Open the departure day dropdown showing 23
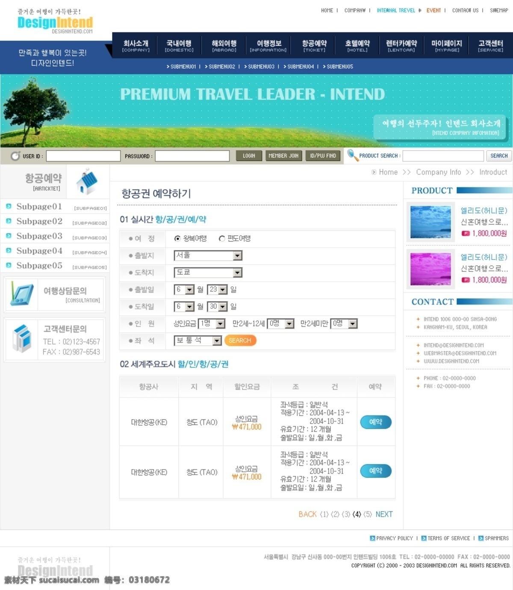Image resolution: width=513 pixels, height=590 pixels. click(x=217, y=290)
